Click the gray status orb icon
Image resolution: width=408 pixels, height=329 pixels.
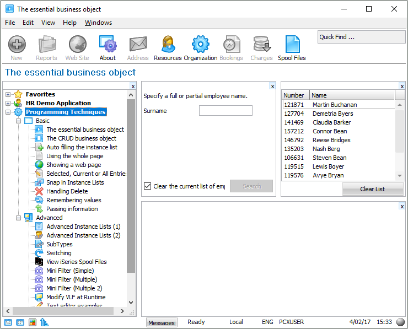401,322
